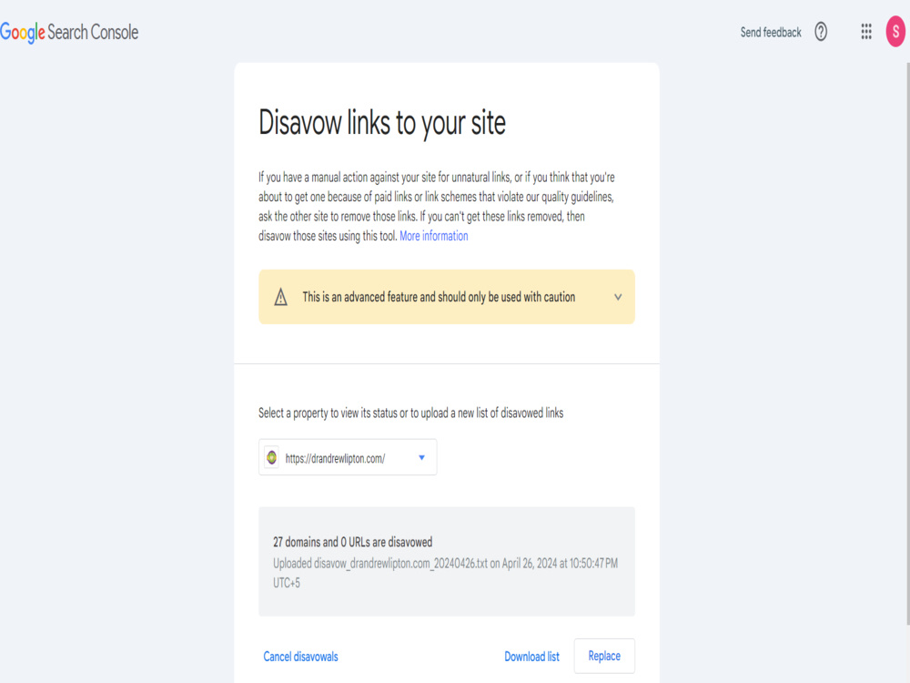910x683 pixels.
Task: Open the help question mark icon
Action: 821,32
